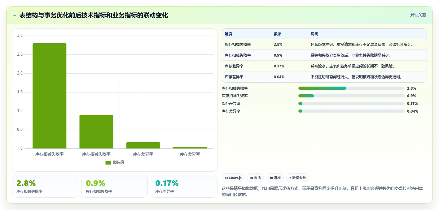
Task: Click the Chart.js chip
Action: (x=233, y=178)
